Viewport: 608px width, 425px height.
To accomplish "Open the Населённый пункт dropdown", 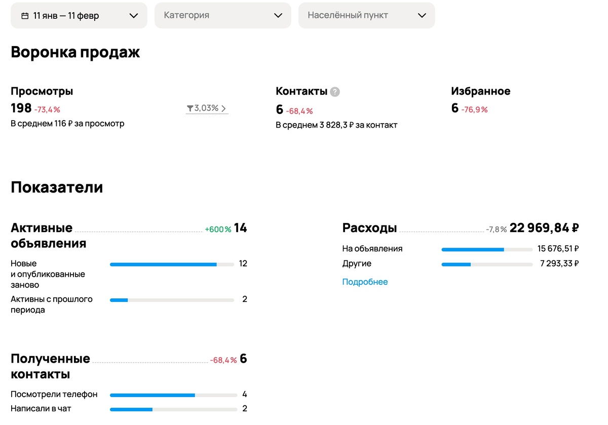I will (x=367, y=15).
